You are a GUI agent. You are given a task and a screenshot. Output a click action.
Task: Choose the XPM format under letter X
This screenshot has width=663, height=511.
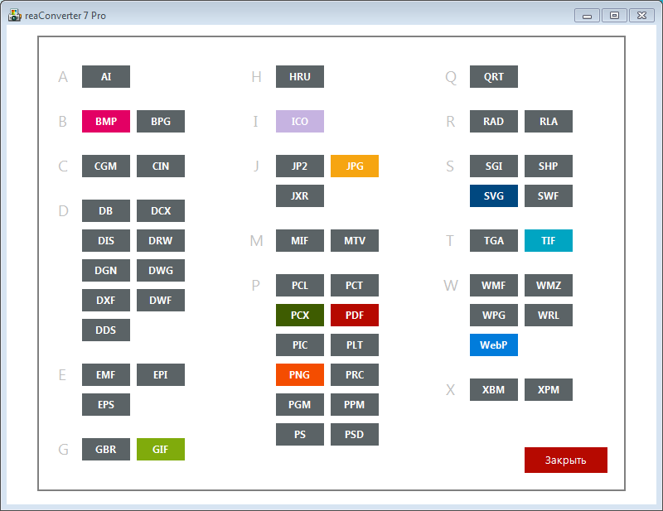tap(548, 389)
